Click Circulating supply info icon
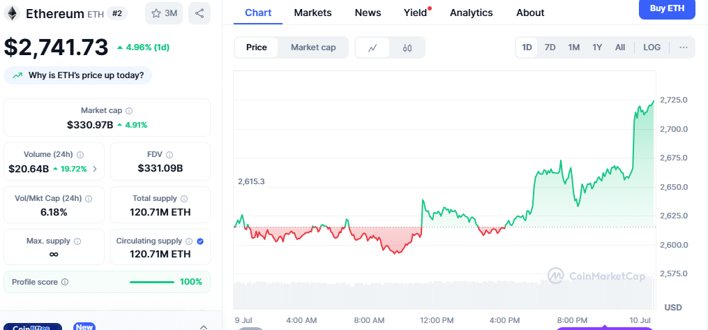 pyautogui.click(x=189, y=241)
